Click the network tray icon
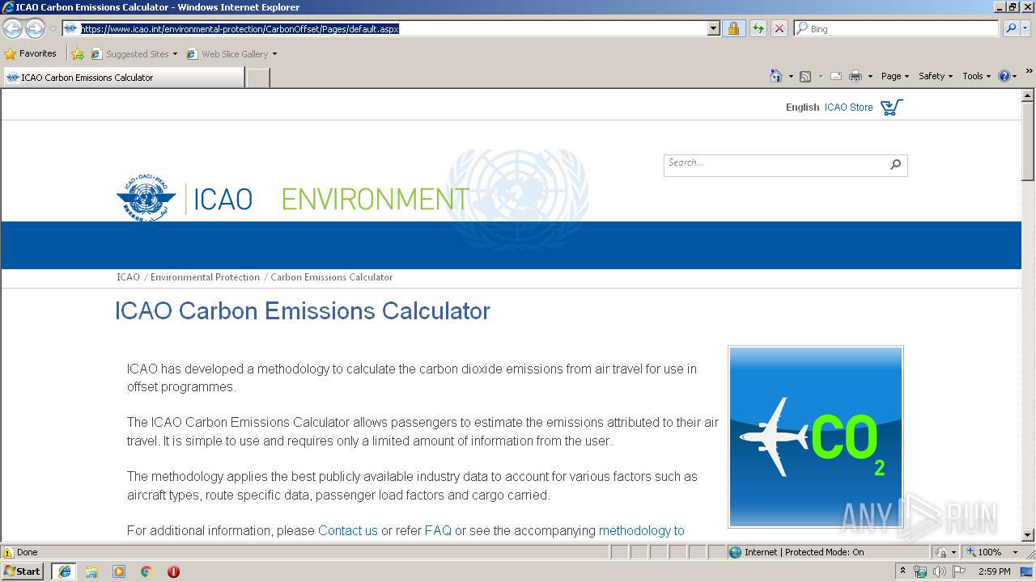This screenshot has height=582, width=1036. click(x=920, y=571)
